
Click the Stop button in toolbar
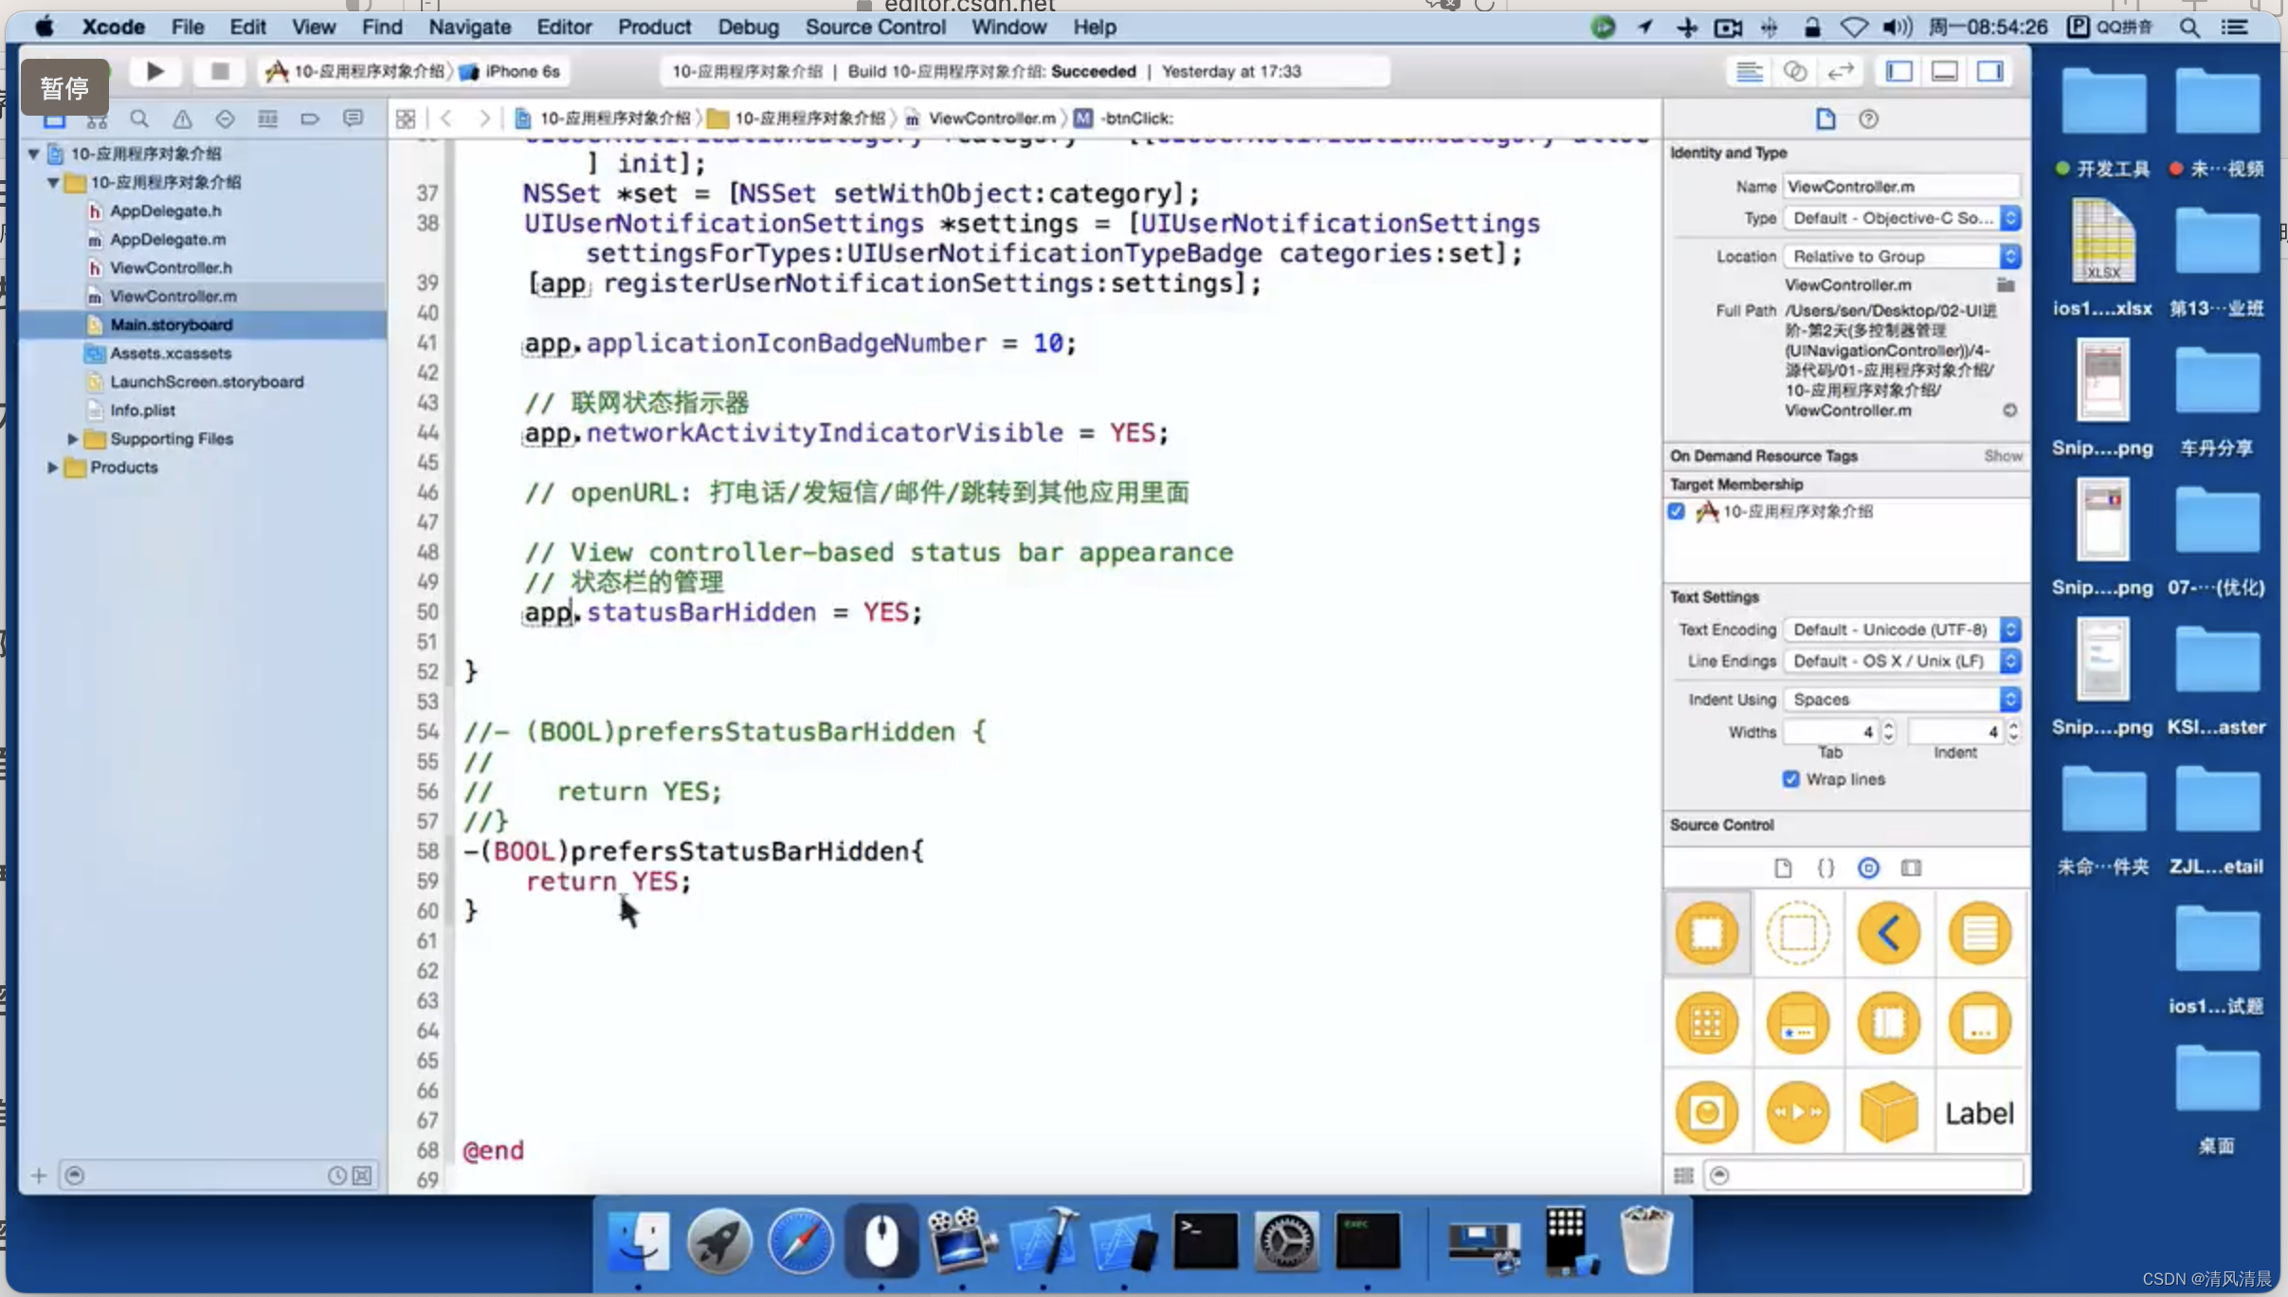[x=220, y=71]
